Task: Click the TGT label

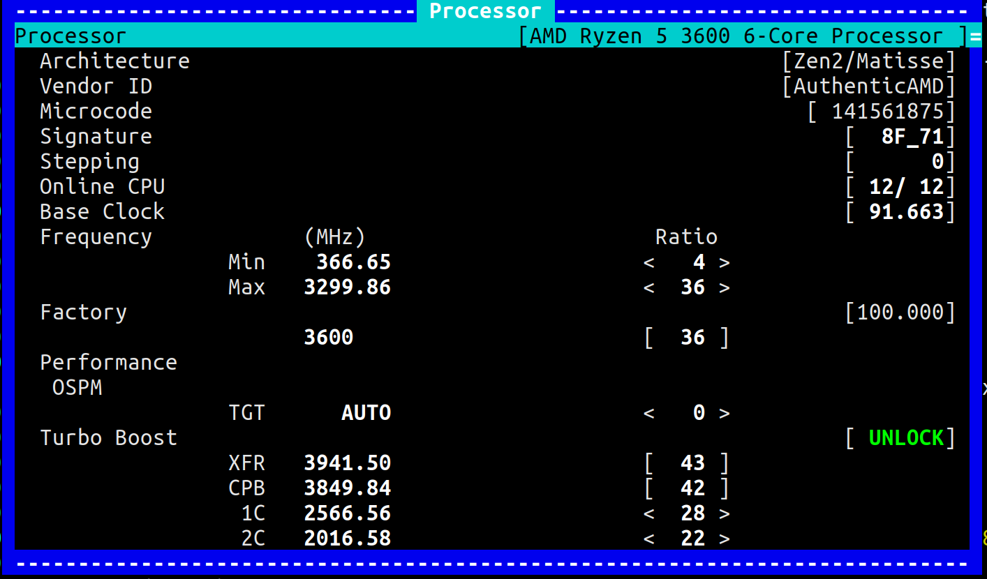Action: point(246,414)
